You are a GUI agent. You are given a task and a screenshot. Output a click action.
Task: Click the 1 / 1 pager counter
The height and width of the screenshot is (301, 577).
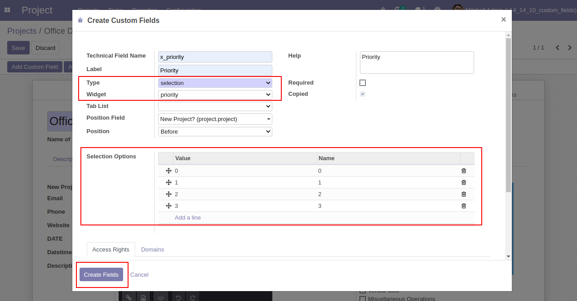click(538, 48)
